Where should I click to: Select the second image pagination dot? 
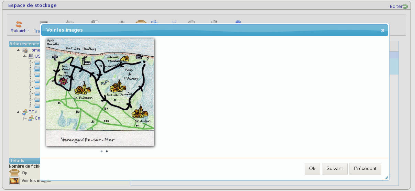[x=107, y=151]
